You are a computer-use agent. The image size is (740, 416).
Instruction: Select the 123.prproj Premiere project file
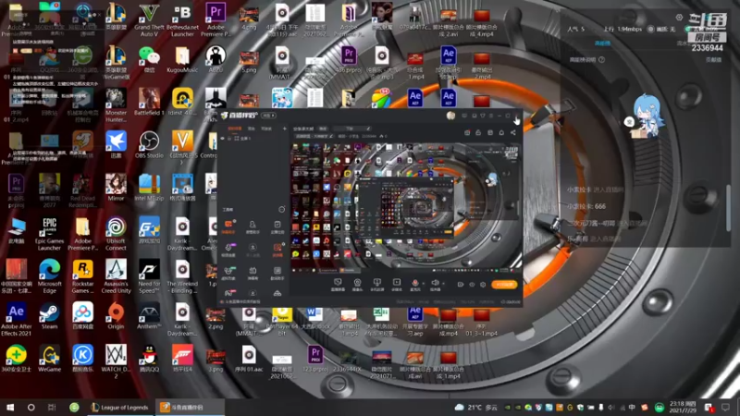[315, 359]
